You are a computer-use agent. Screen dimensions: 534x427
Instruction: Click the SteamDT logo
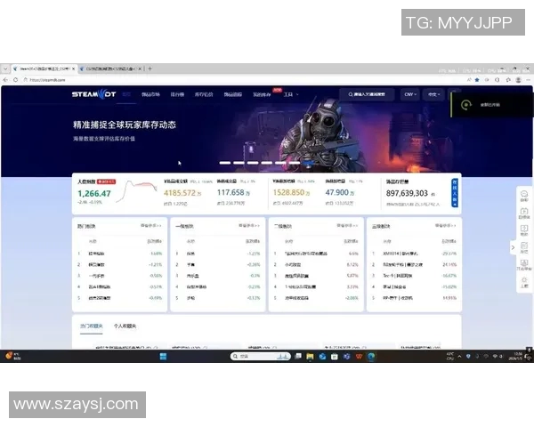click(x=93, y=94)
